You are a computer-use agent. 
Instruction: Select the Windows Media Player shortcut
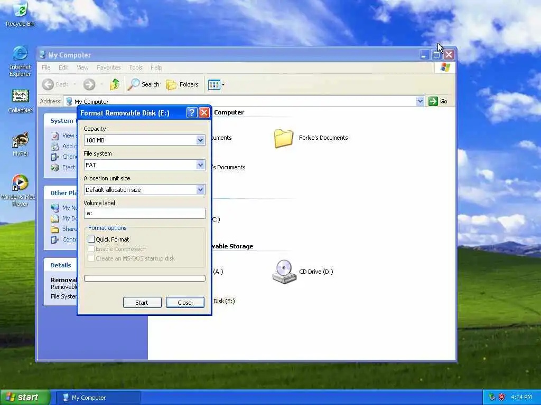[x=20, y=190]
